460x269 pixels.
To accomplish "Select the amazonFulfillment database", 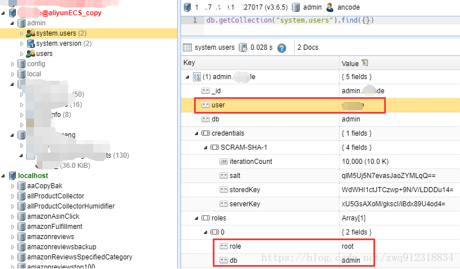I will pos(54,227).
